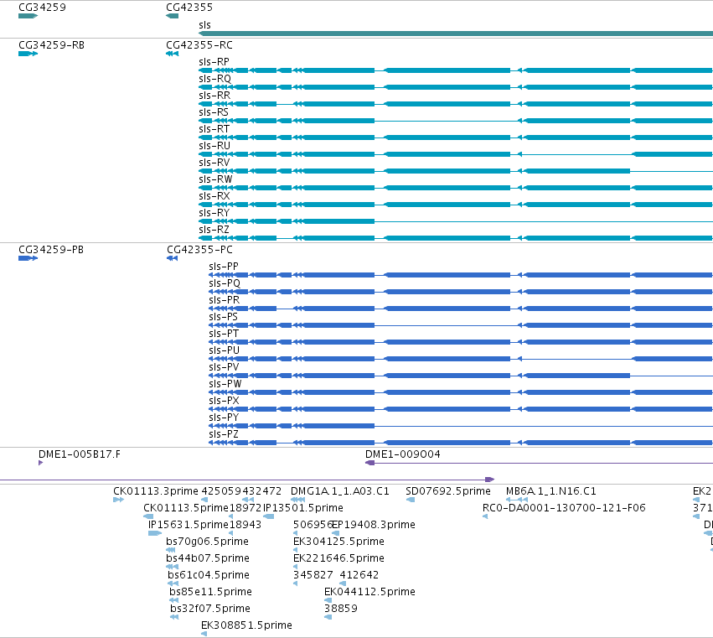The width and height of the screenshot is (713, 638).
Task: Select the 18943 EST label
Action: [x=245, y=525]
